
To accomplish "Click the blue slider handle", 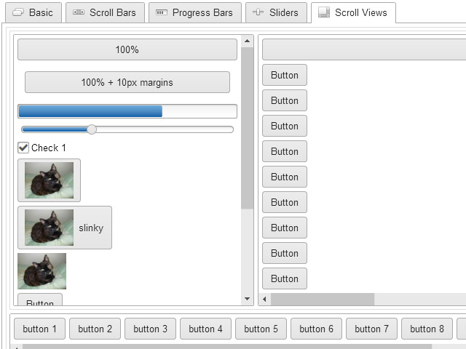I will [x=92, y=129].
